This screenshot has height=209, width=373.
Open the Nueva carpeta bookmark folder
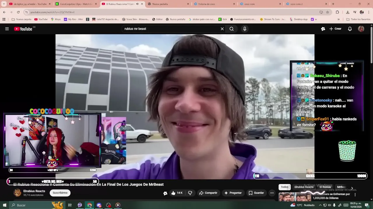coord(21,19)
